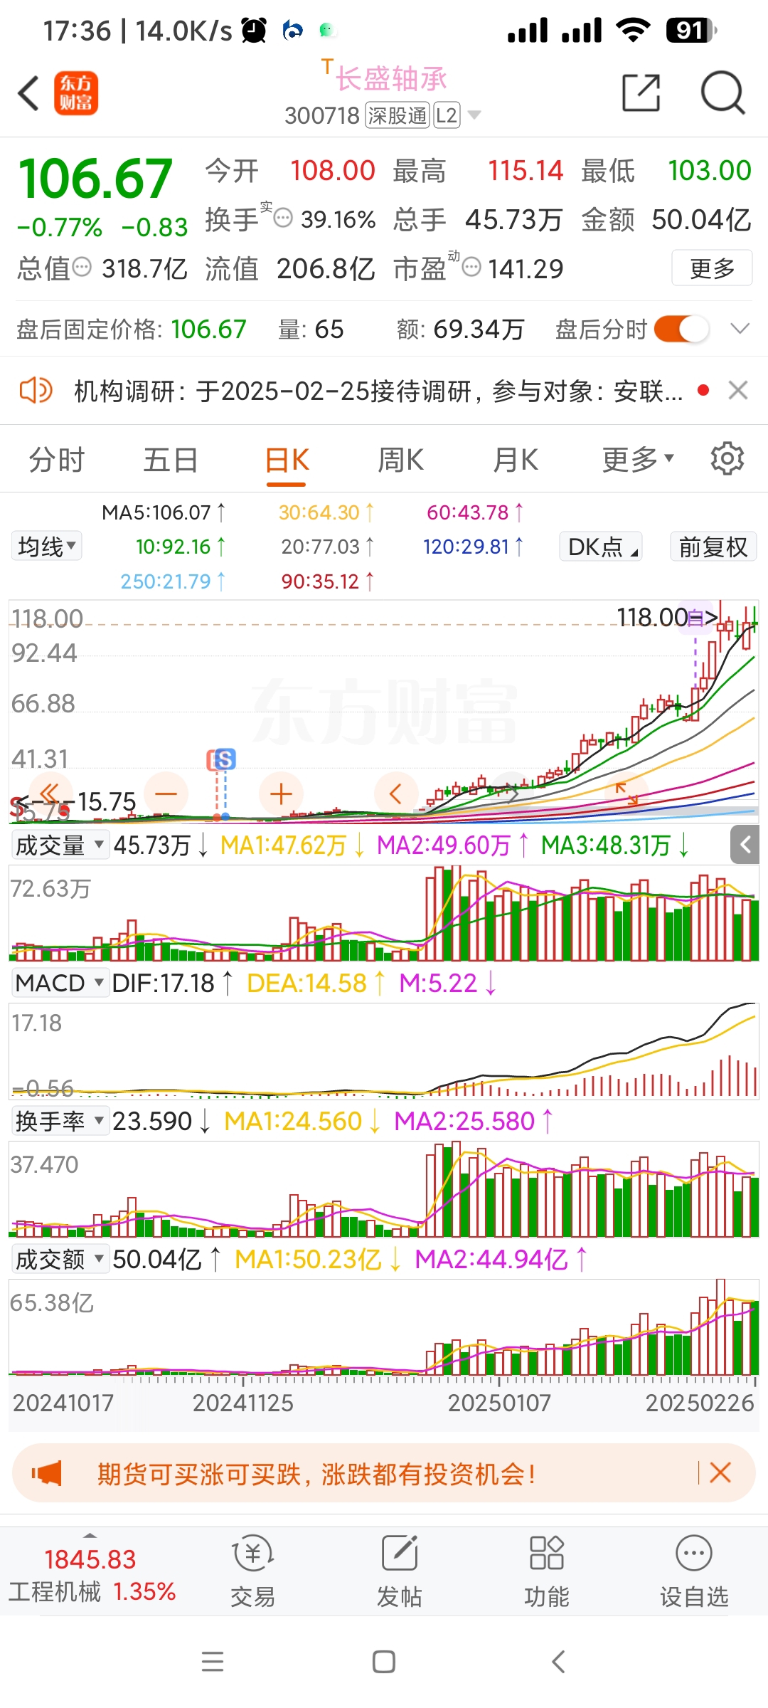Screen dimensions: 768x1708
Task: Tap date label 20250107
Action: (499, 1403)
